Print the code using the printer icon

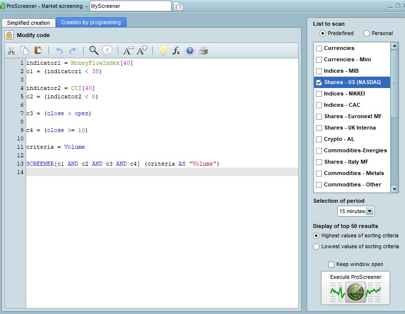[203, 50]
